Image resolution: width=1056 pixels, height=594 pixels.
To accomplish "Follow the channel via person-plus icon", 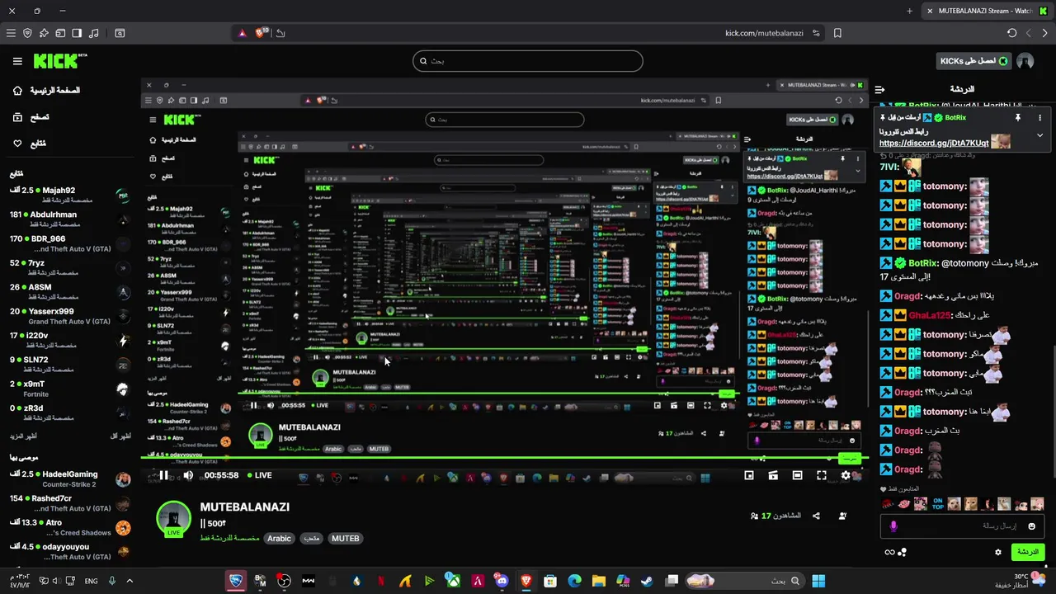I will coord(842,516).
